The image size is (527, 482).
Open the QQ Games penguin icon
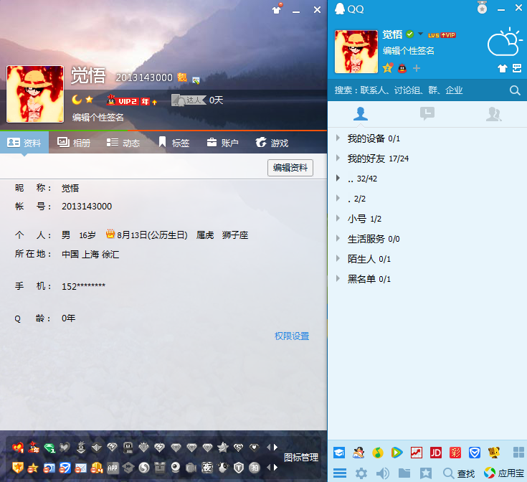pos(359,453)
